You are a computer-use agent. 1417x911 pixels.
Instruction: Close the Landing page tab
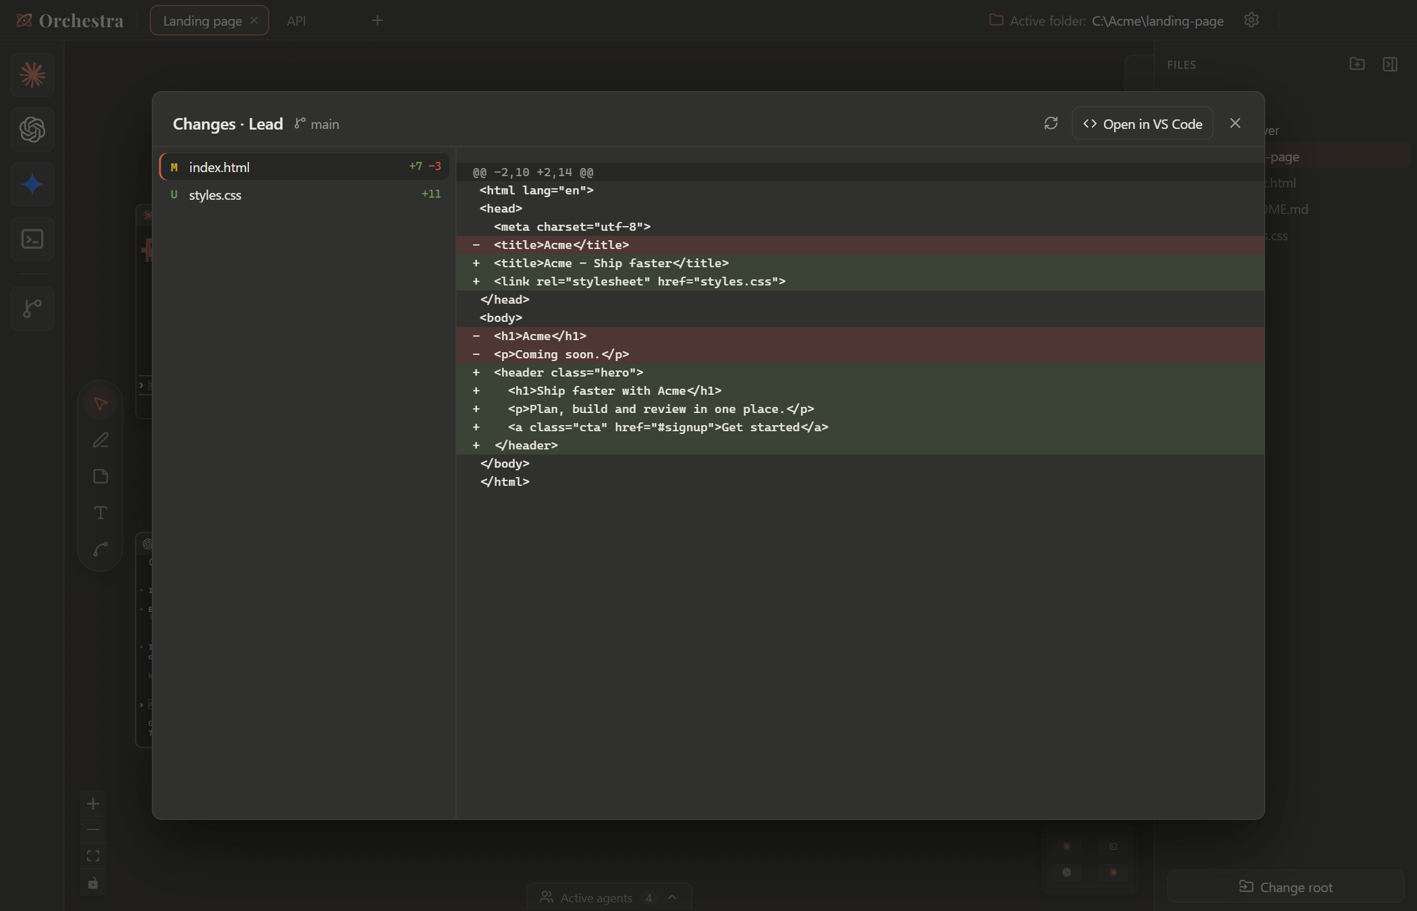pos(254,20)
